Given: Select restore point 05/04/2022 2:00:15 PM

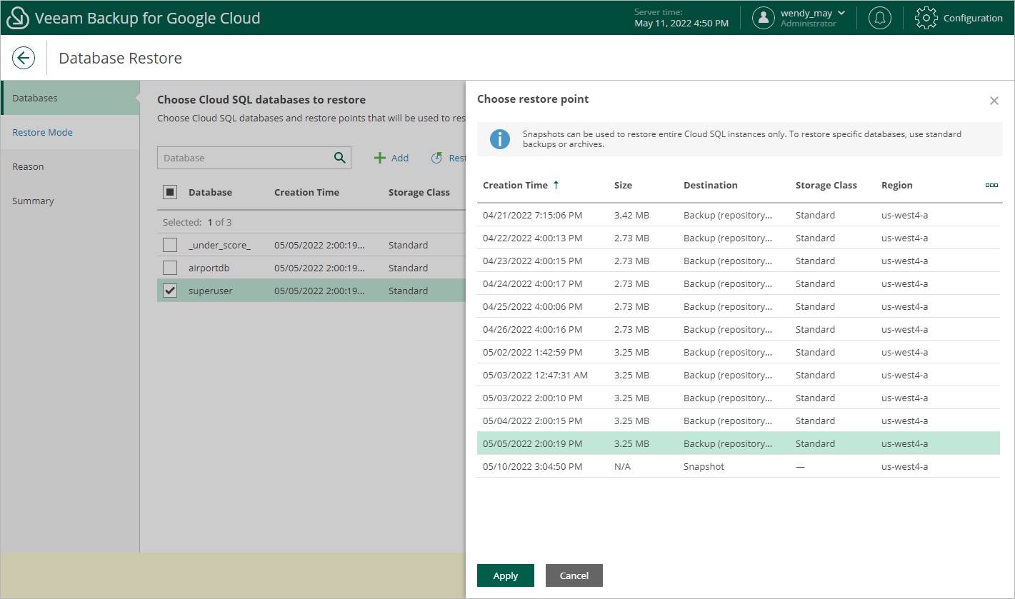Looking at the screenshot, I should click(739, 421).
